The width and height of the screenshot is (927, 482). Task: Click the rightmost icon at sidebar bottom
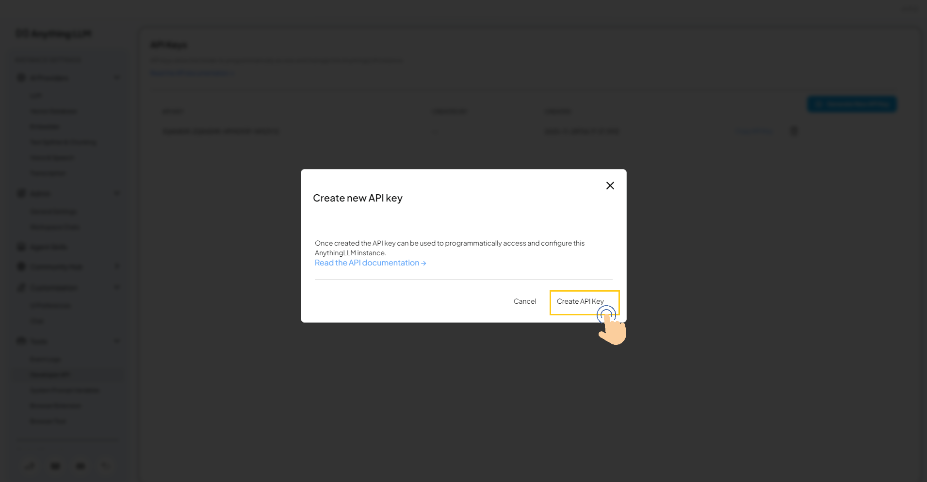pyautogui.click(x=105, y=466)
